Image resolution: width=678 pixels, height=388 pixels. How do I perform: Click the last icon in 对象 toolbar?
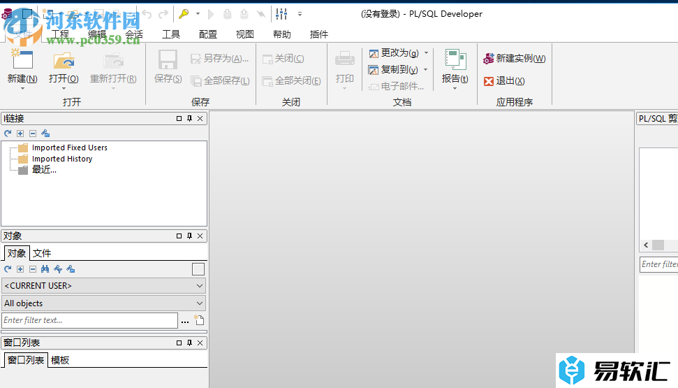click(x=71, y=269)
